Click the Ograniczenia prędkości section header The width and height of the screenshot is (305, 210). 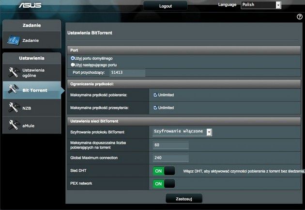point(184,84)
